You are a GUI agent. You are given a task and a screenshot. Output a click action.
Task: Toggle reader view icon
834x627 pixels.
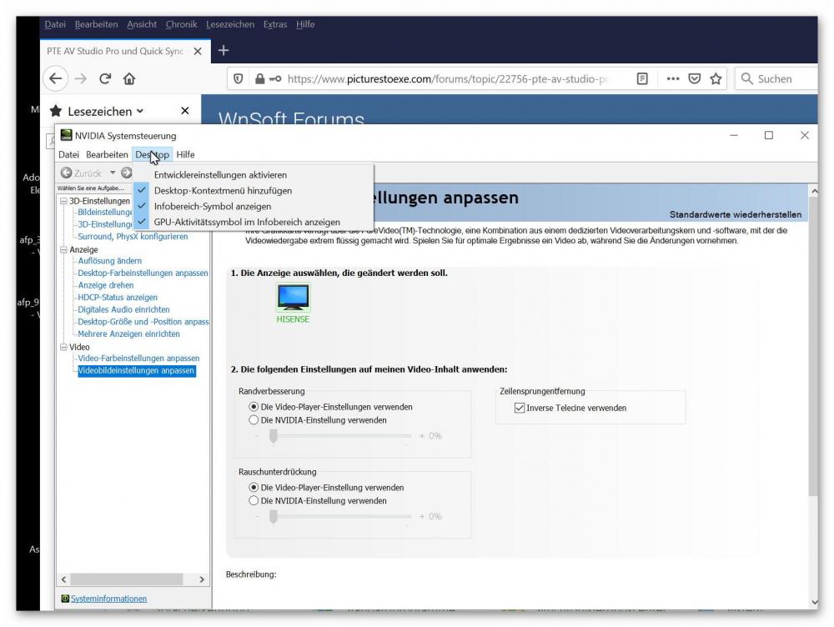pos(642,78)
